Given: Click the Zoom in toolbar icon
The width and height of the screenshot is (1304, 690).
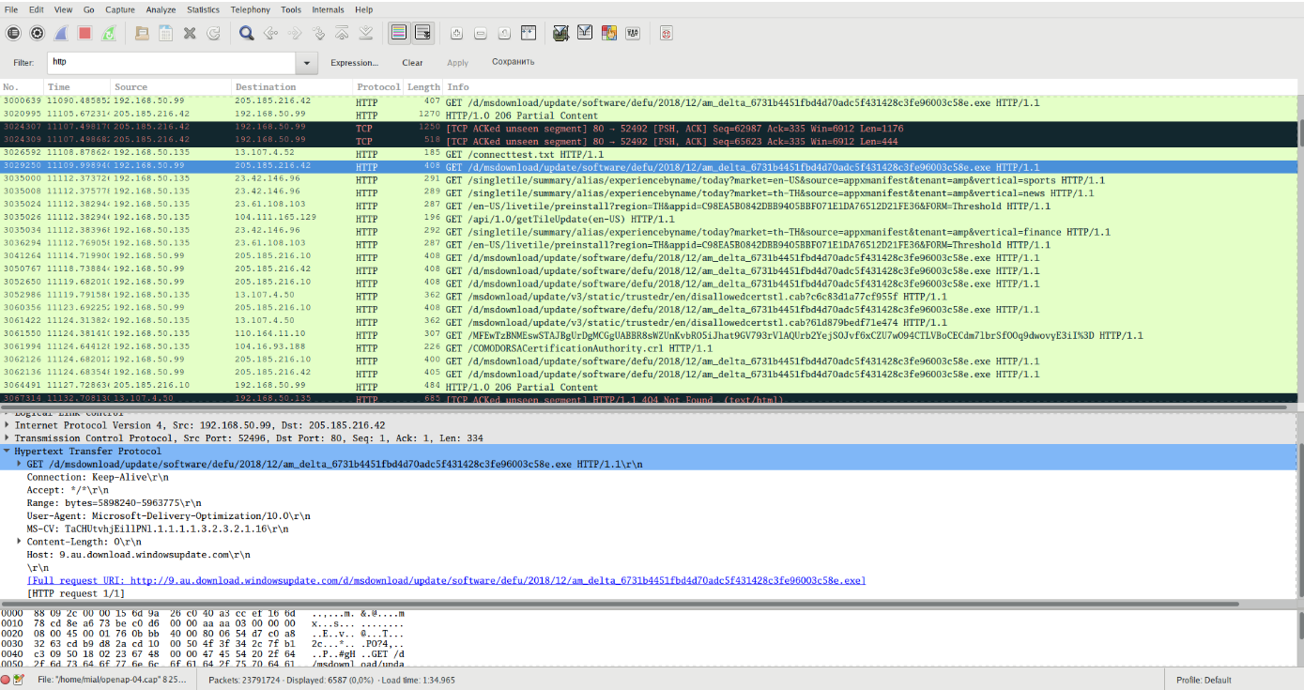Looking at the screenshot, I should coord(456,33).
